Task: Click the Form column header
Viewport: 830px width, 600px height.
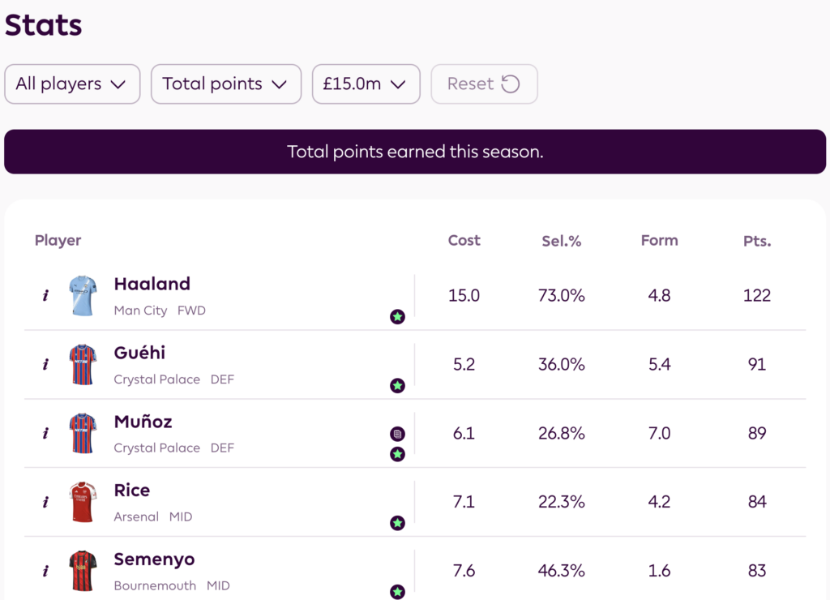Action: [659, 241]
